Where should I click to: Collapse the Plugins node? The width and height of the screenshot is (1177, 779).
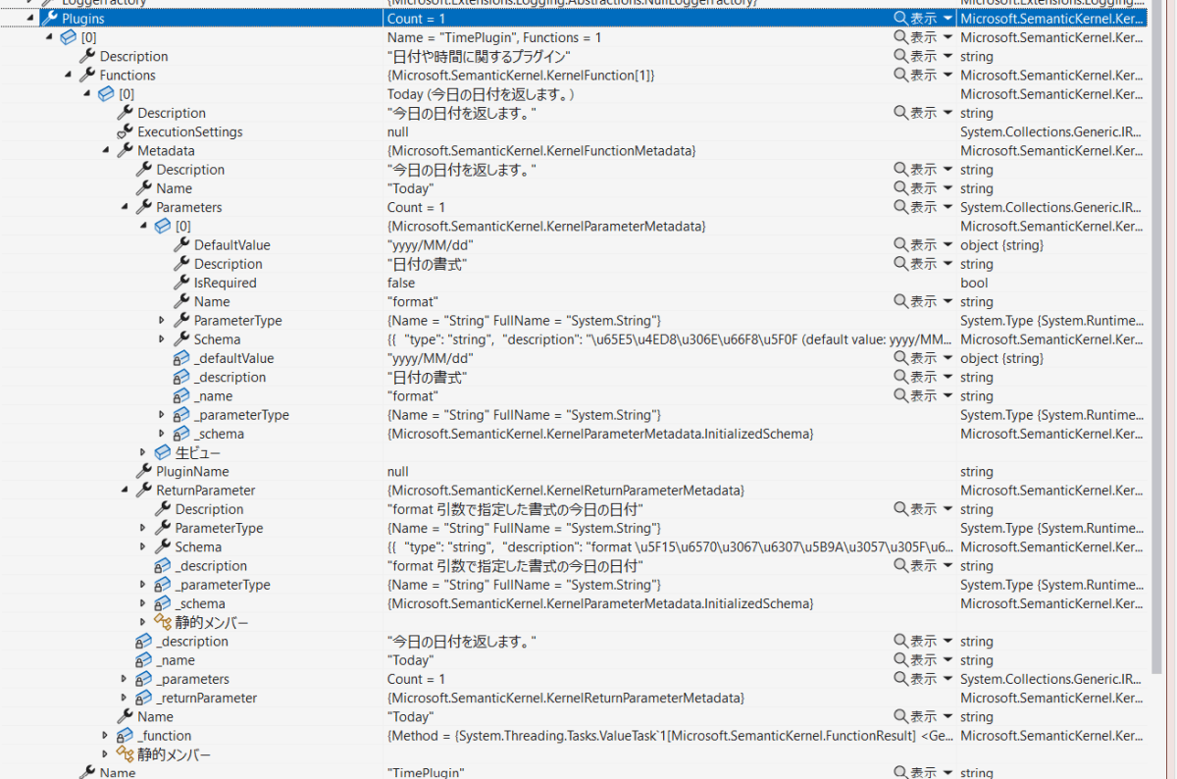pyautogui.click(x=31, y=19)
